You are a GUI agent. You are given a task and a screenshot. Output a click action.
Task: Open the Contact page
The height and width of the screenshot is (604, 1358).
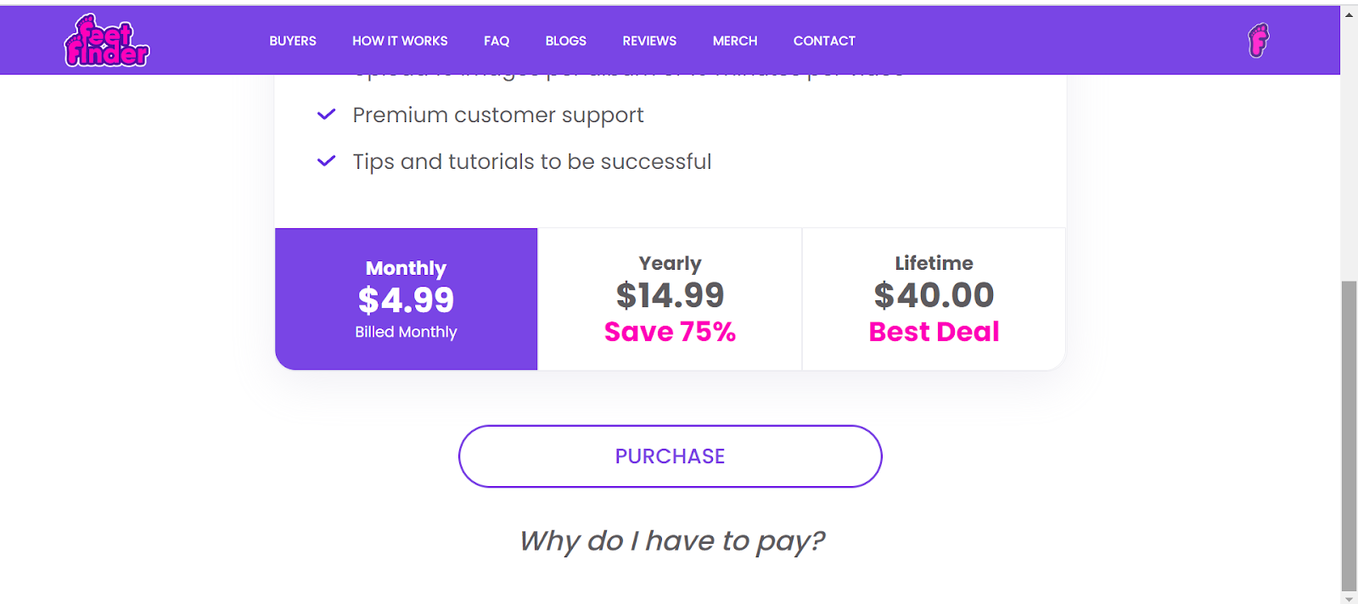pos(824,41)
